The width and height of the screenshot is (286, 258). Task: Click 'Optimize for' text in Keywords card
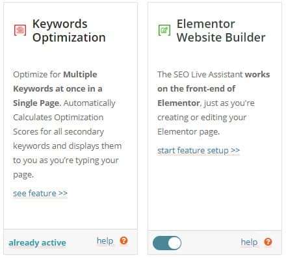pos(37,74)
